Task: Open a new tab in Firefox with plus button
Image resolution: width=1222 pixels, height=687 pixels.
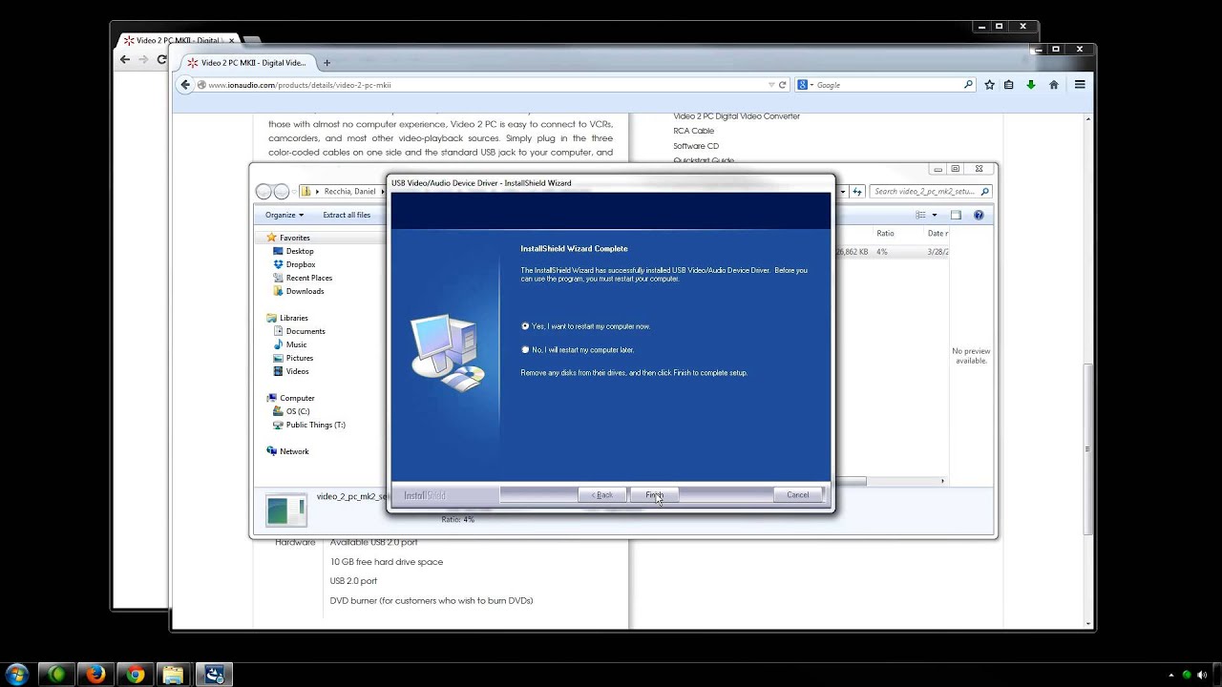Action: tap(327, 63)
